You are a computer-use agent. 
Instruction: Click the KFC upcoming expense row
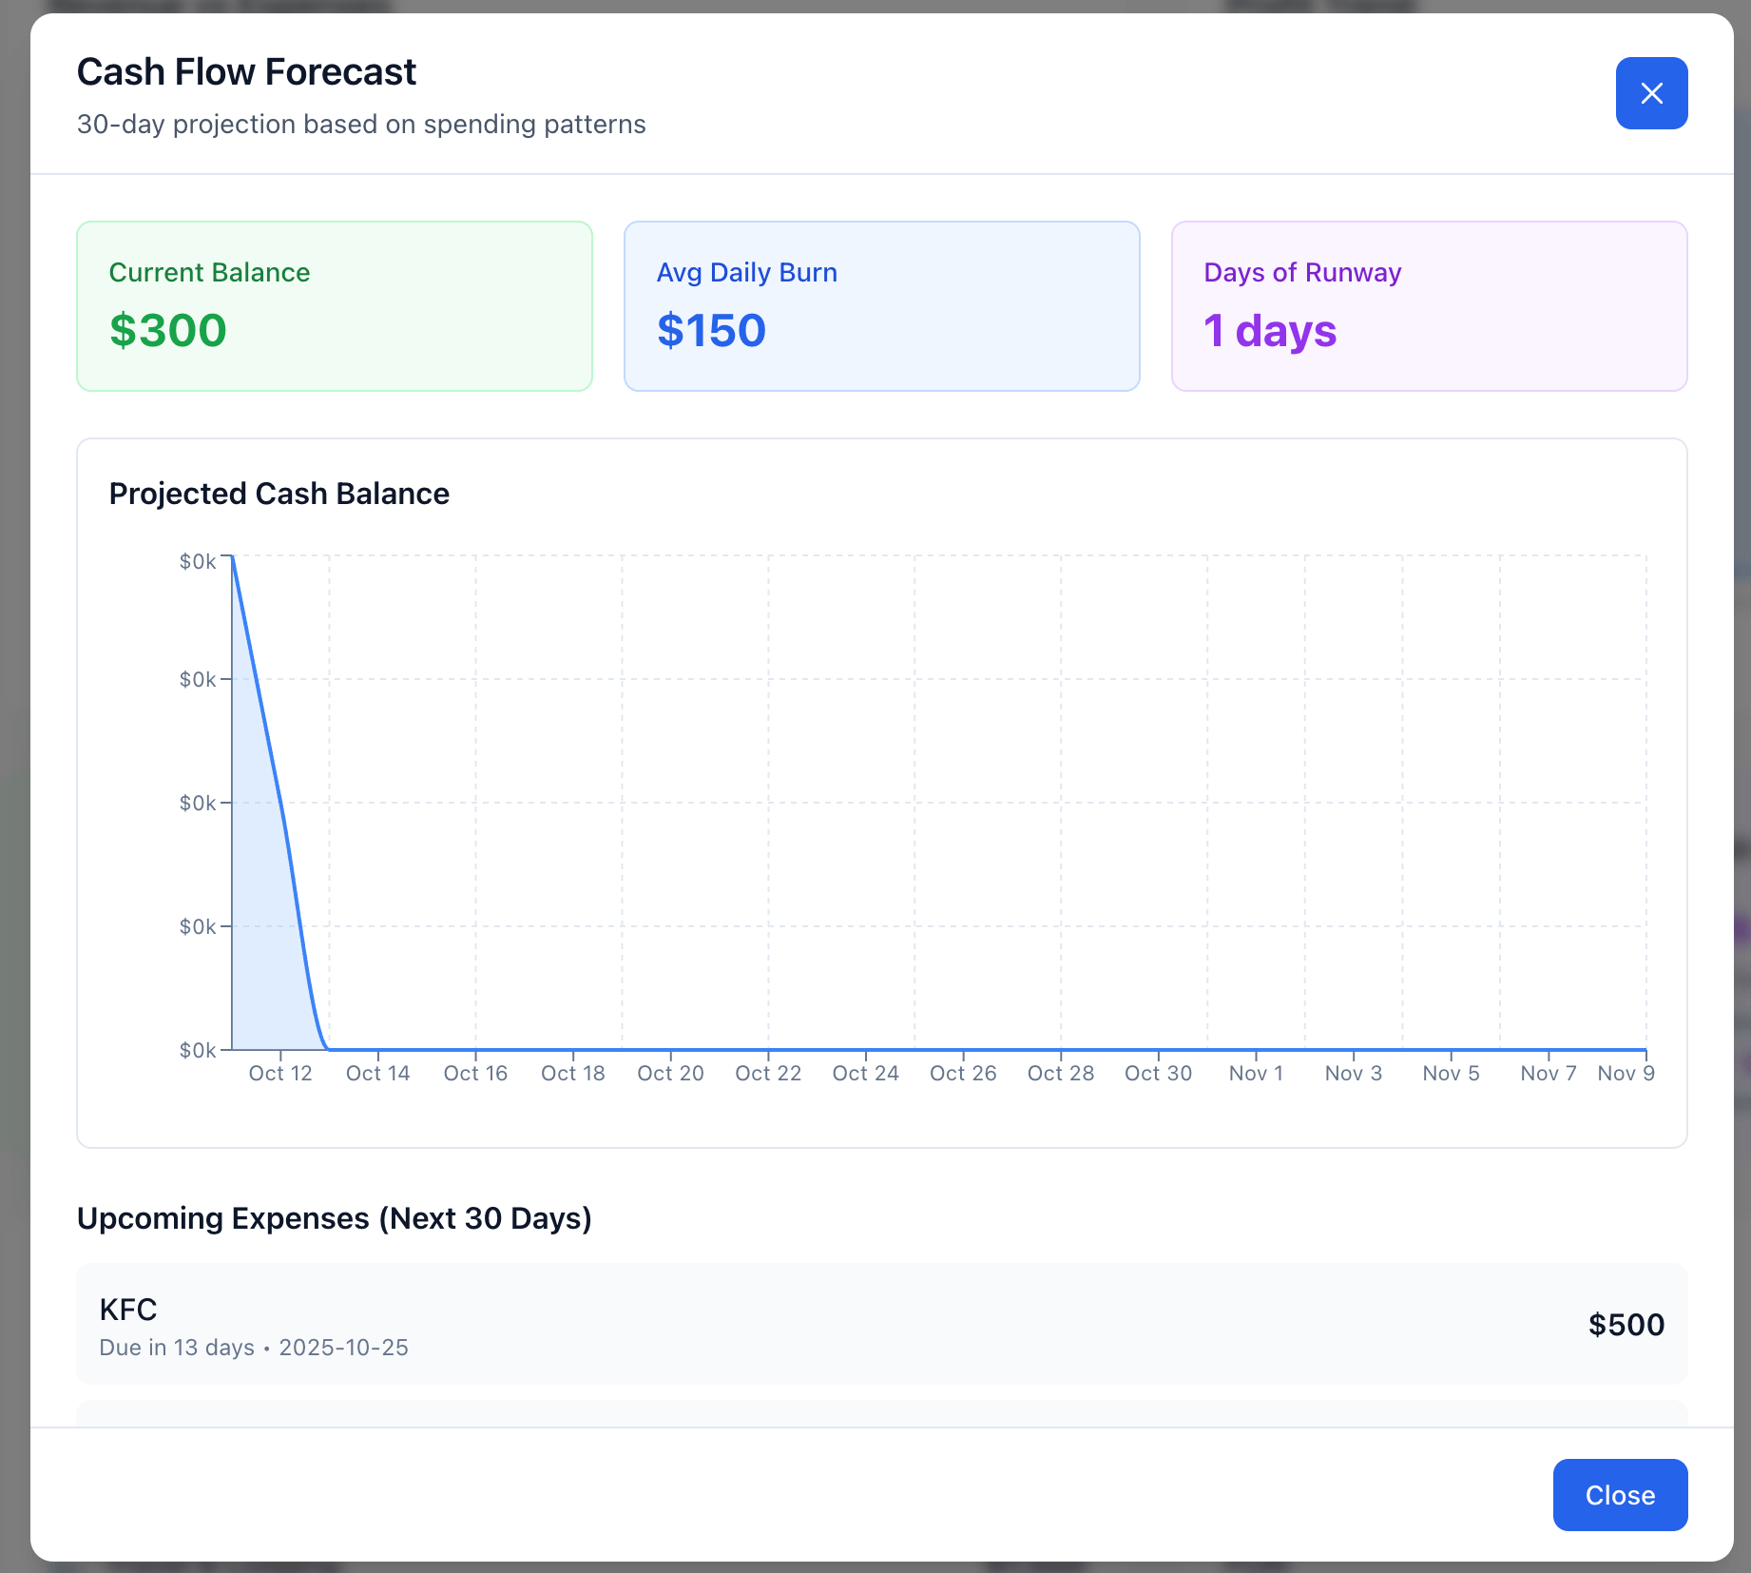pos(881,1323)
